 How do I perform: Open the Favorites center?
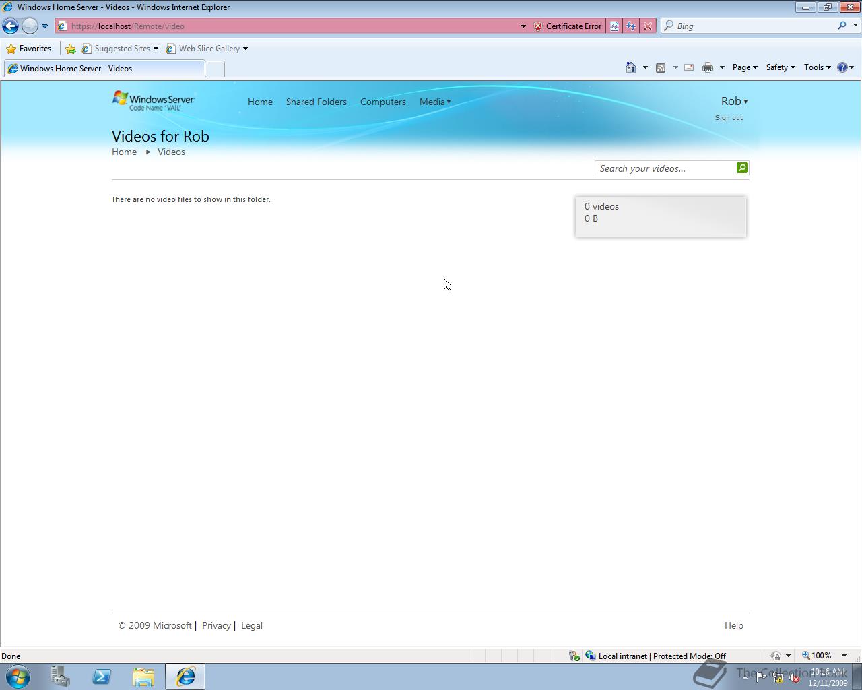[x=28, y=49]
